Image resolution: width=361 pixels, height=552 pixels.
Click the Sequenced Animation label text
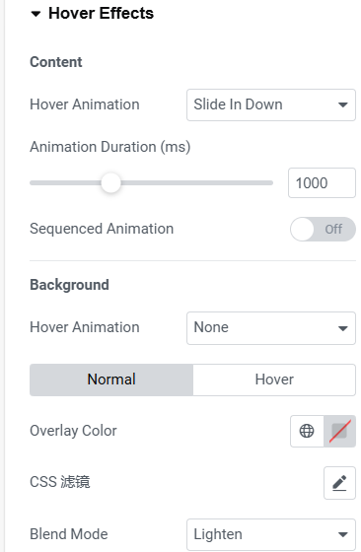[x=102, y=229]
